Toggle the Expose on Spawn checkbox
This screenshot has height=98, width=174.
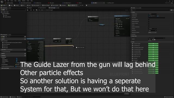point(149,23)
